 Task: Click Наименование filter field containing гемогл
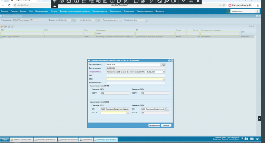(x=115, y=34)
